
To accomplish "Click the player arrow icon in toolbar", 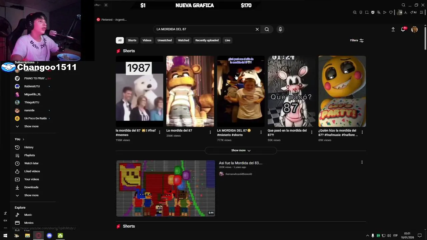I will (x=385, y=12).
